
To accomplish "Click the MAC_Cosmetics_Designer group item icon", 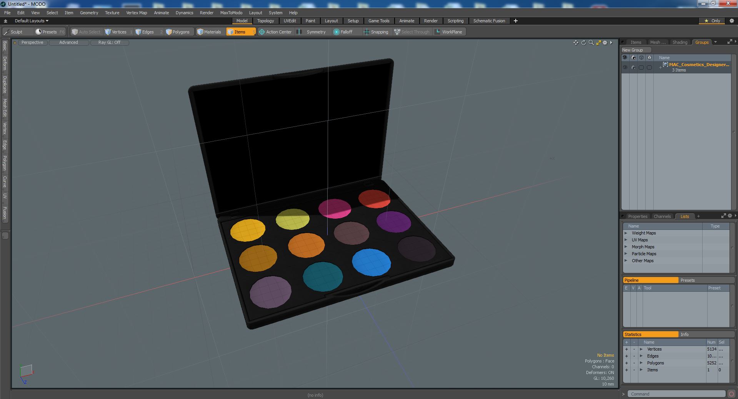I will (x=665, y=65).
